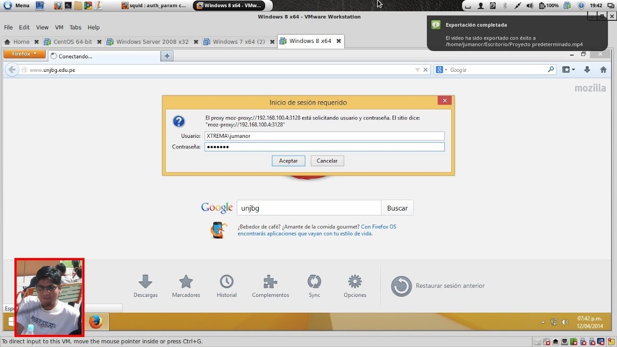Open VMware Tabs menu
Image resolution: width=617 pixels, height=347 pixels.
click(x=75, y=27)
